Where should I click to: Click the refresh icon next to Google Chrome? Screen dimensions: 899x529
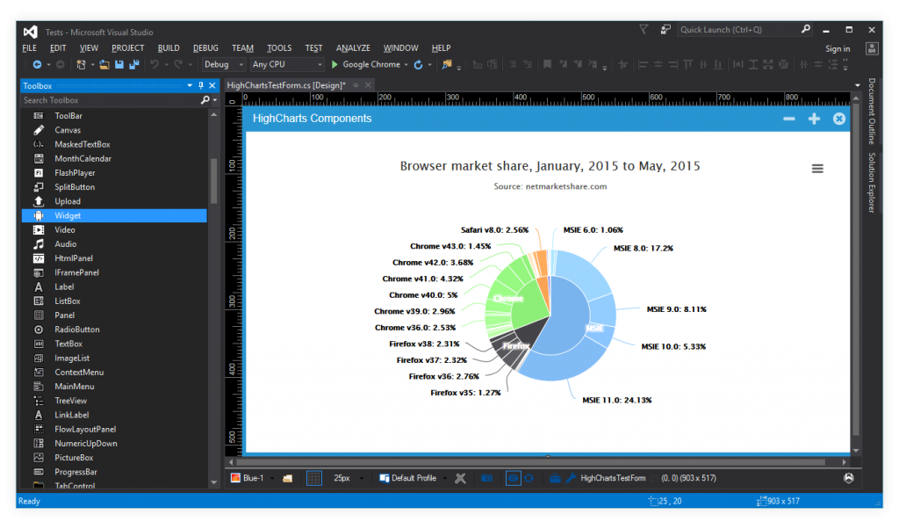(418, 64)
